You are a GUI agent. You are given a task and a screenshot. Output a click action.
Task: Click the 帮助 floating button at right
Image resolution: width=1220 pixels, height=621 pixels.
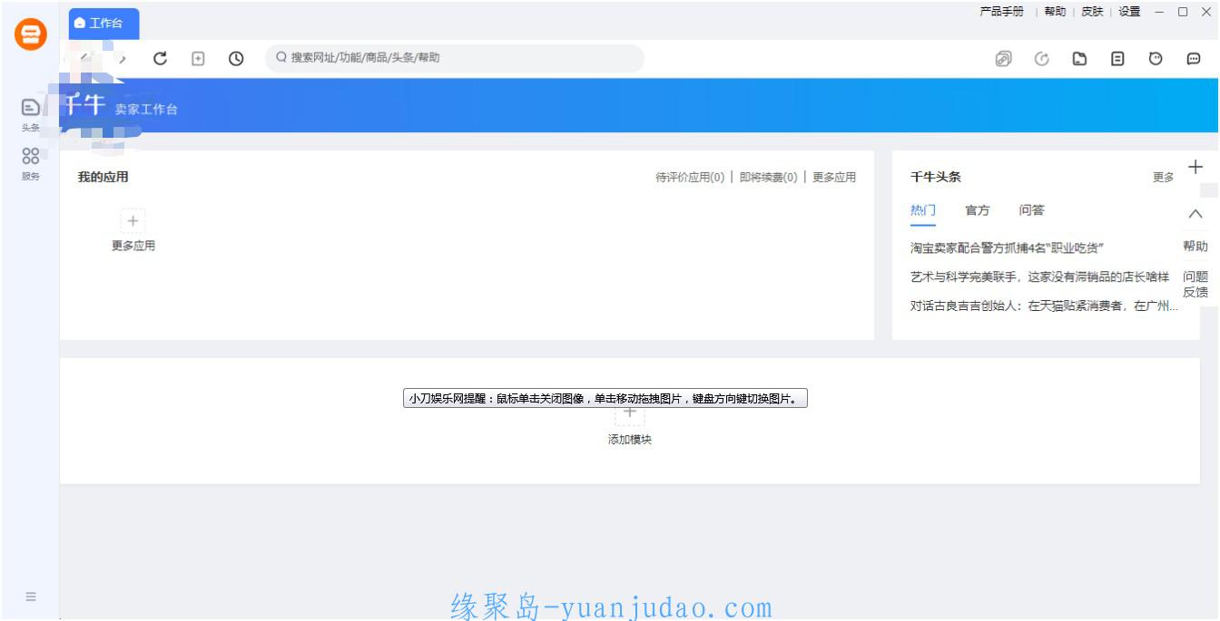pyautogui.click(x=1195, y=247)
